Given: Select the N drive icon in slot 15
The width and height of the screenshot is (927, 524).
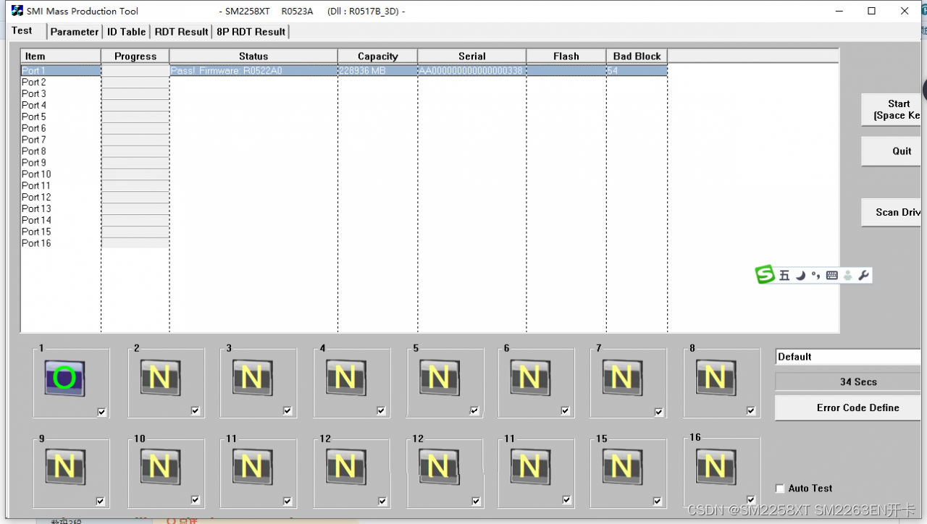Looking at the screenshot, I should 622,467.
